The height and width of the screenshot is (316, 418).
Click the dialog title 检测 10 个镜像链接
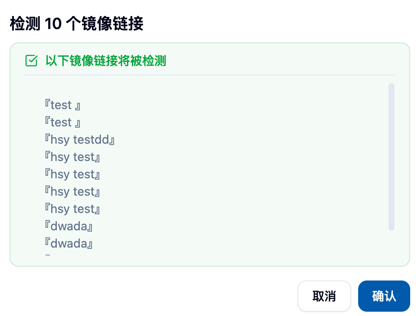[76, 24]
